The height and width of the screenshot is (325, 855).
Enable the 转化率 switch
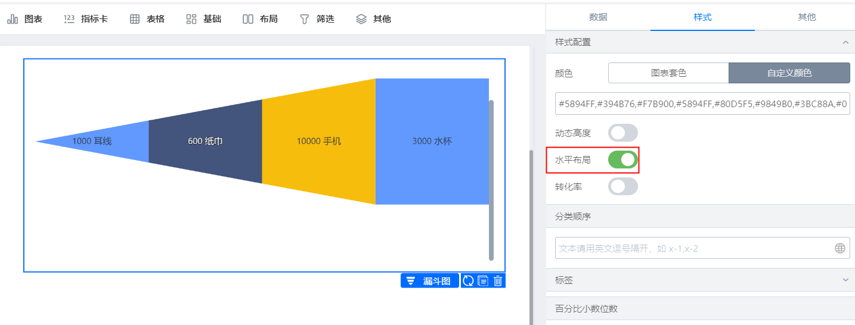[x=622, y=186]
